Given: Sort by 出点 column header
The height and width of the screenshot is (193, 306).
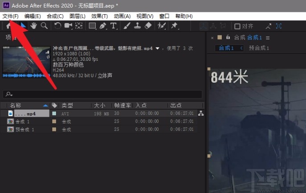Looking at the screenshot, I should click(x=176, y=105).
